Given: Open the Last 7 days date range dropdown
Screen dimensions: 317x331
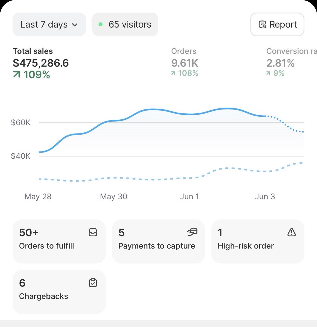Looking at the screenshot, I should click(49, 25).
